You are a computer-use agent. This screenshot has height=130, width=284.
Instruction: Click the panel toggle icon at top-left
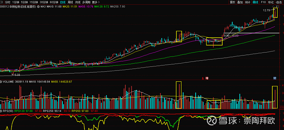click(2, 2)
